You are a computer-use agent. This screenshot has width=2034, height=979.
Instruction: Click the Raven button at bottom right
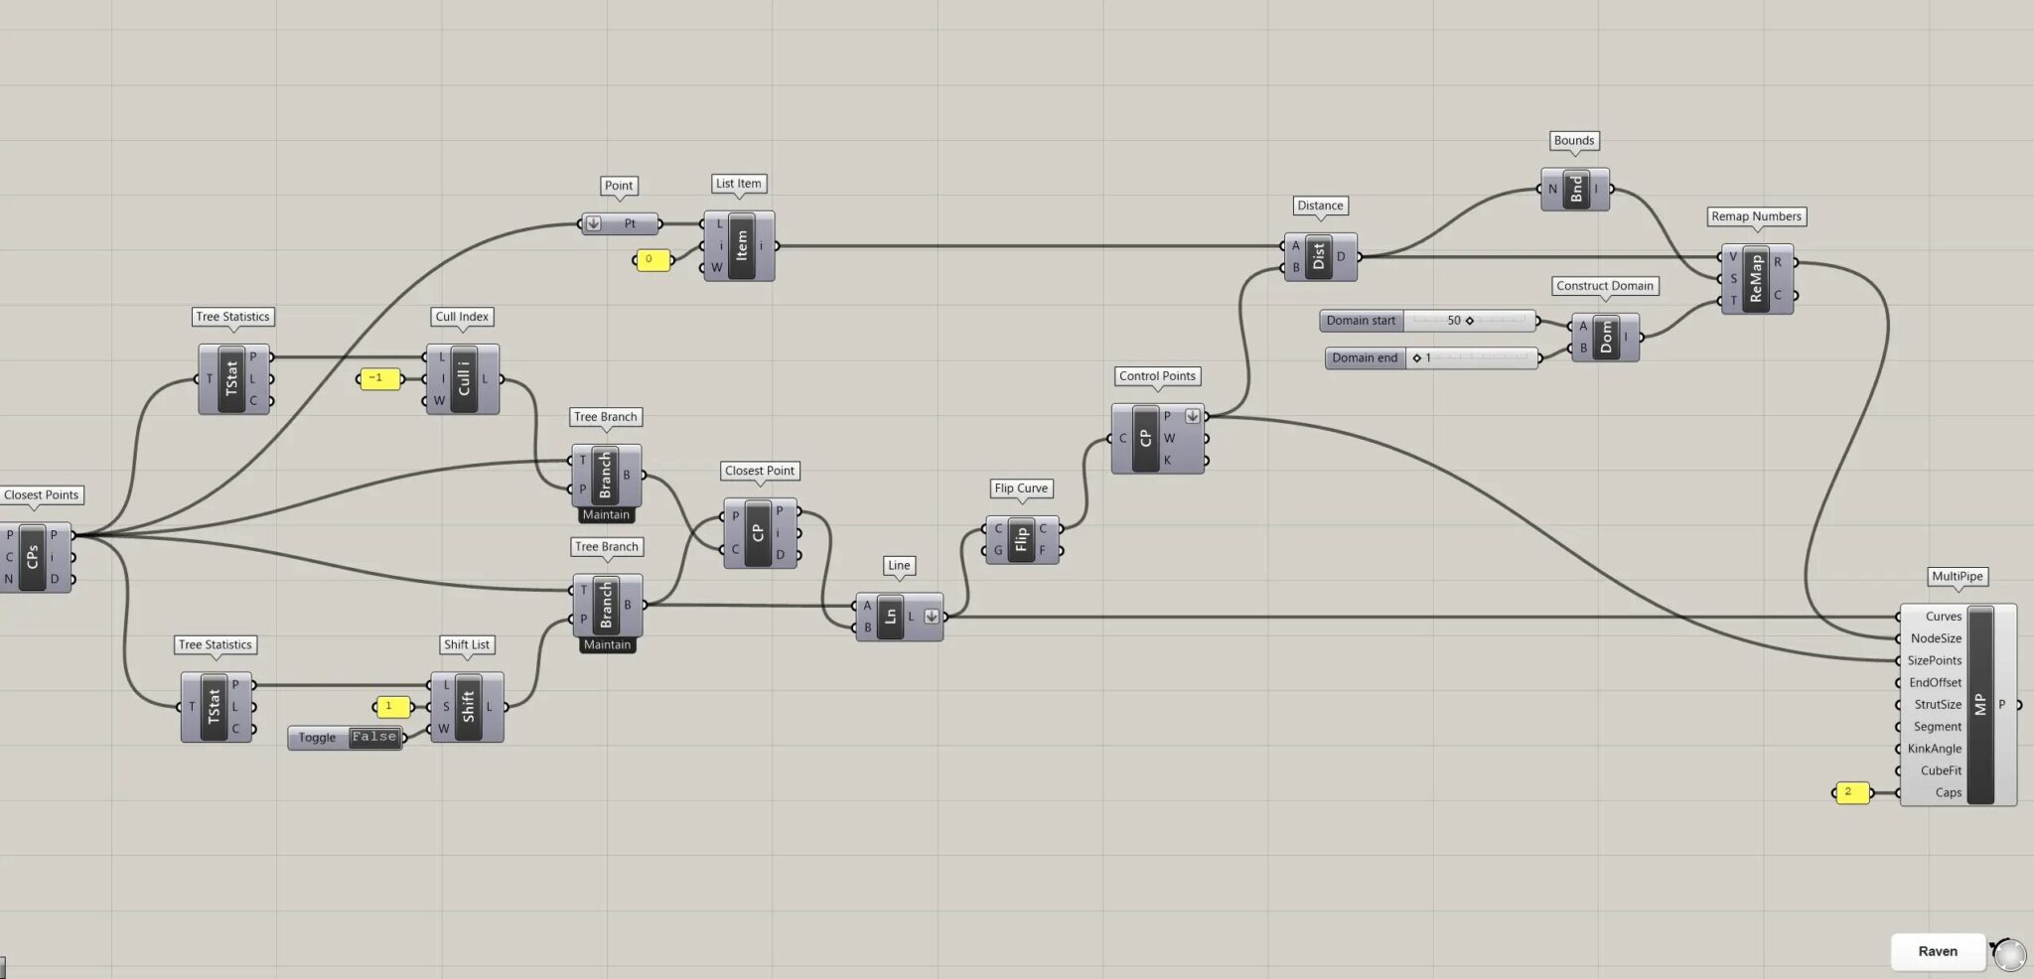point(1937,950)
